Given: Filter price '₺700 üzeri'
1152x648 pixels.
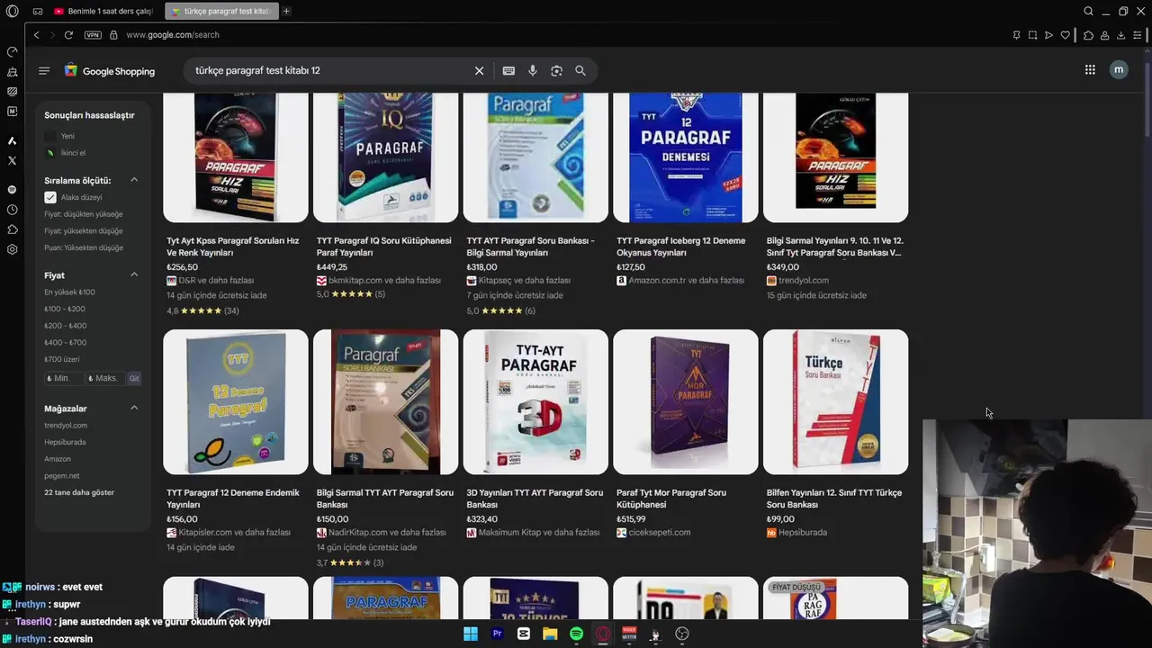Looking at the screenshot, I should (x=62, y=359).
